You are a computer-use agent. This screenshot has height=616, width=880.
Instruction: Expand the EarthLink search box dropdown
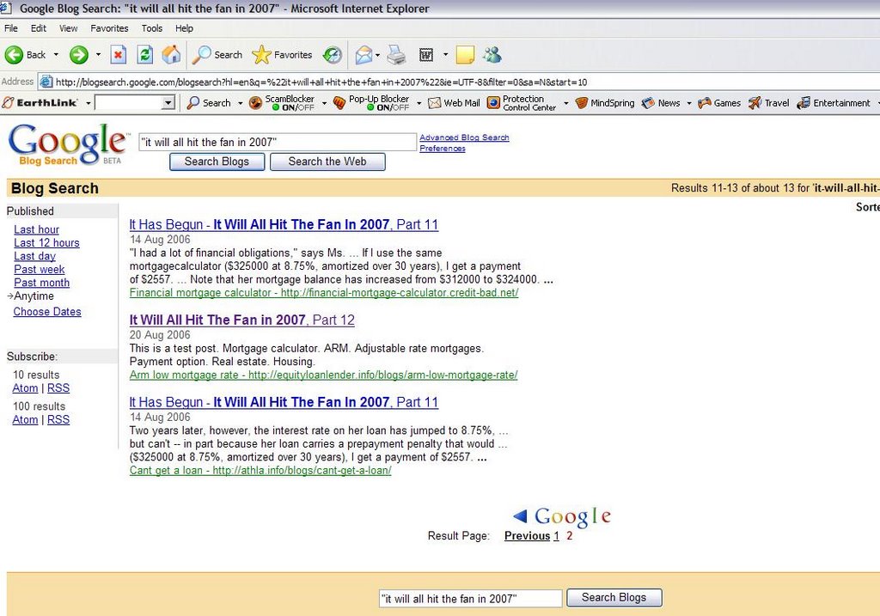click(x=168, y=103)
